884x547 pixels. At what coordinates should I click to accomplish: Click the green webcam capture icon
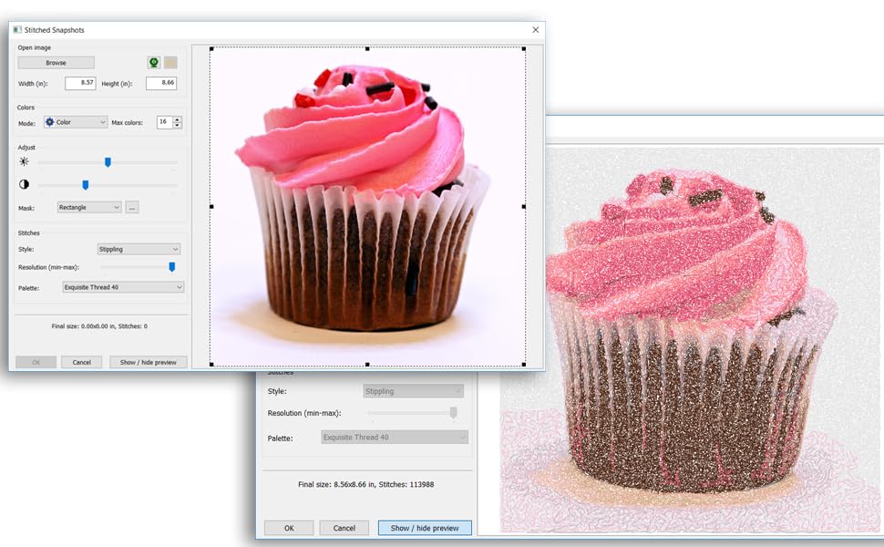[154, 63]
